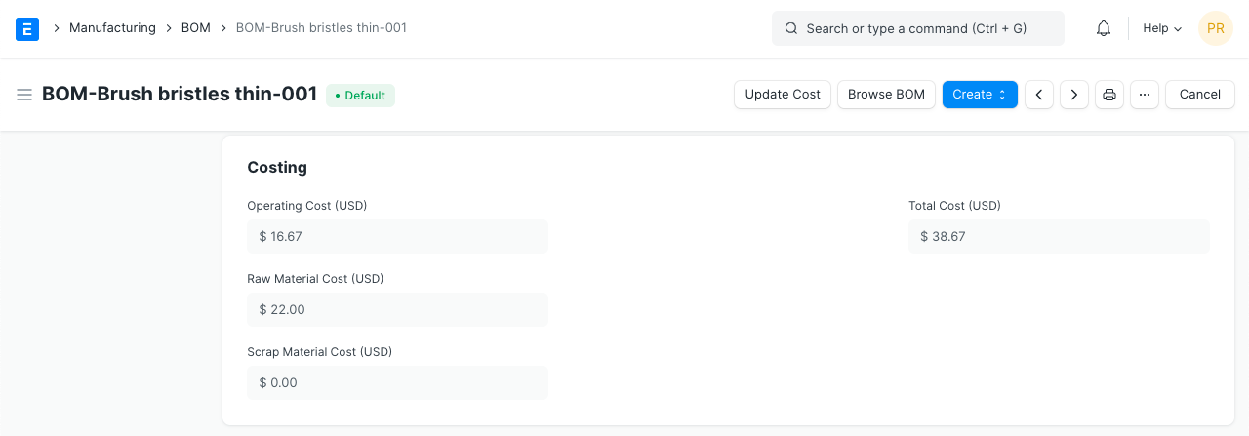
Task: Navigate to BOM breadcrumb list
Action: [x=196, y=28]
